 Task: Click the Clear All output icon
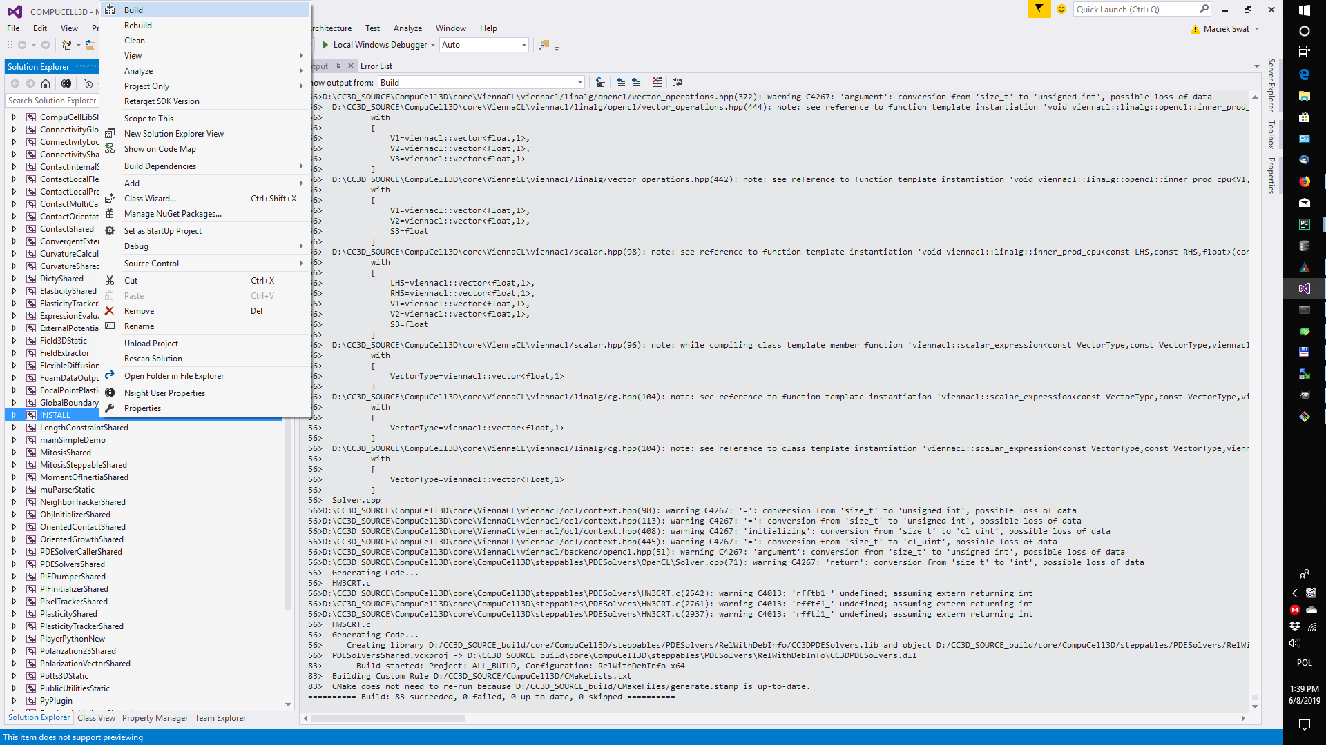[657, 82]
